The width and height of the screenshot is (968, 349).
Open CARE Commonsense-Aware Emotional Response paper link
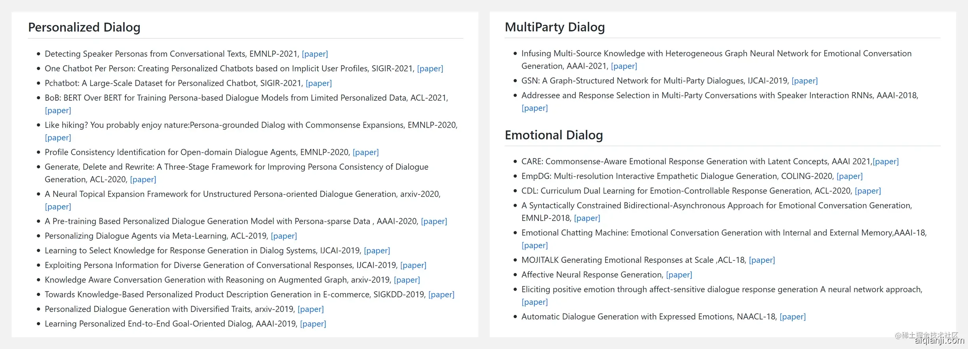tap(886, 162)
